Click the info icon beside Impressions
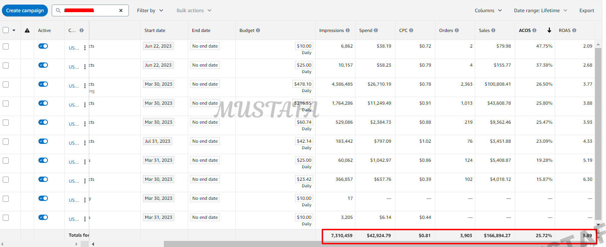606x247 pixels. click(347, 30)
